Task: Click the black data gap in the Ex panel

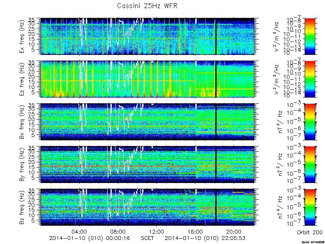Action: 216,36
